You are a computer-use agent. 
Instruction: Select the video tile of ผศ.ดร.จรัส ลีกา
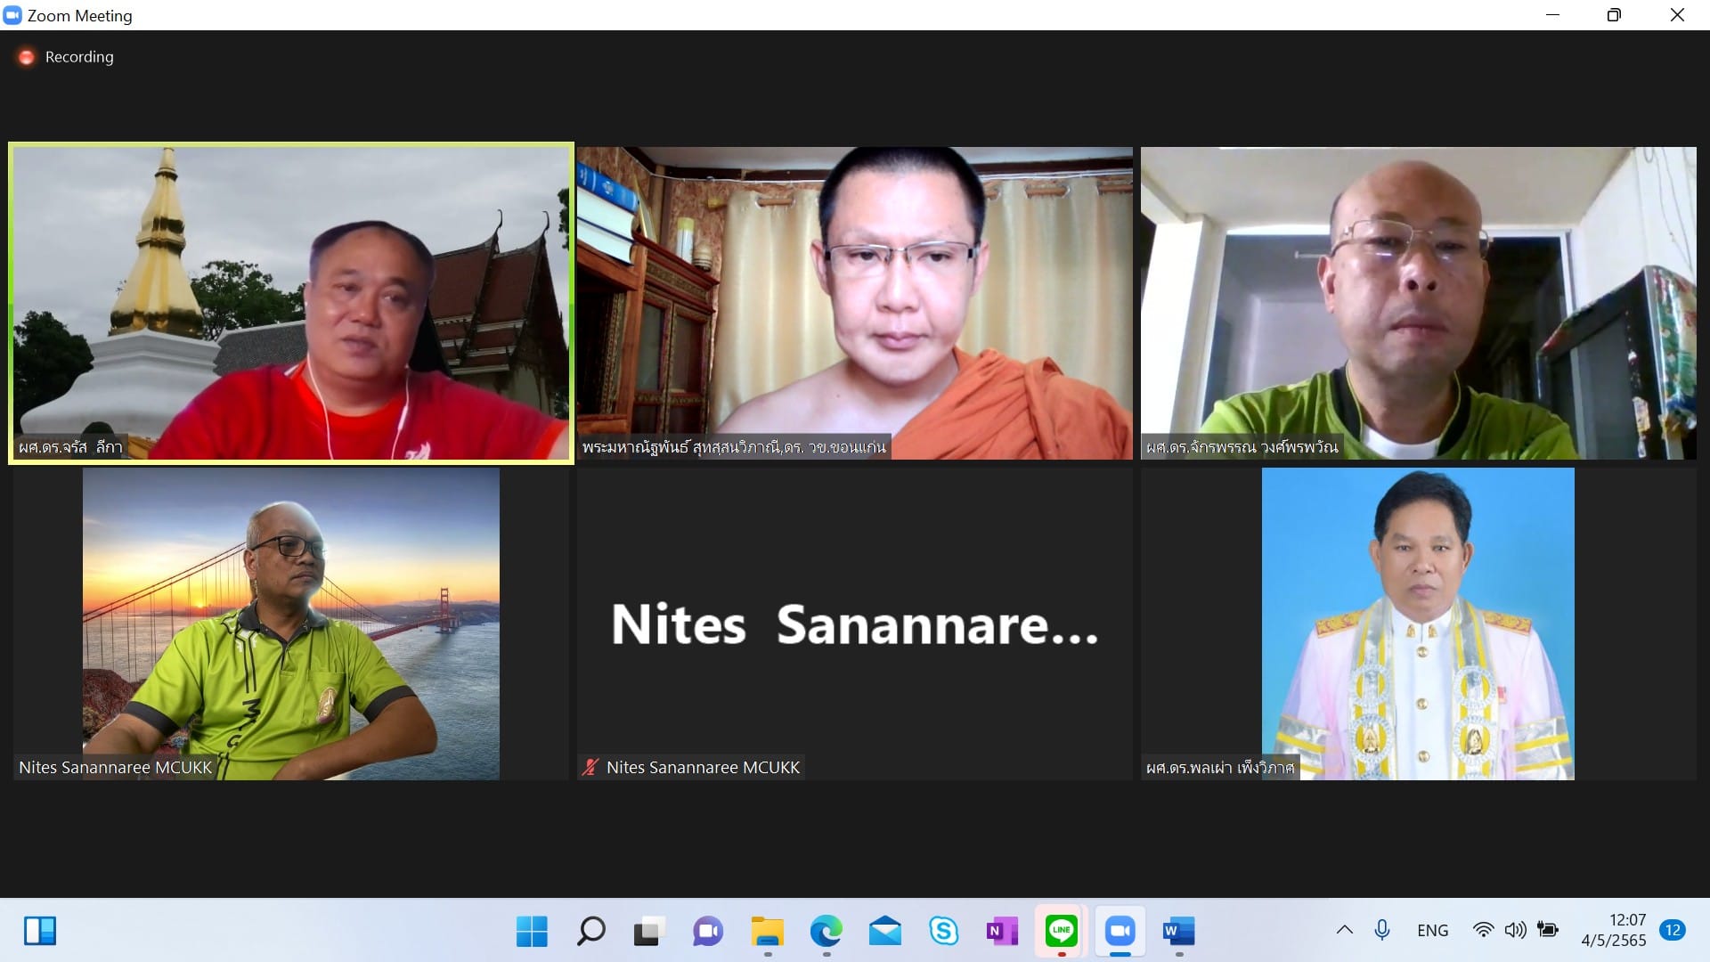(291, 303)
